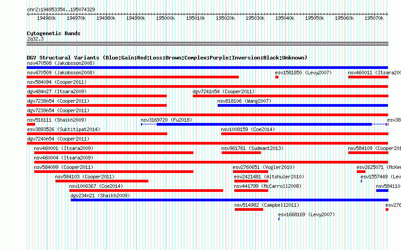This screenshot has height=250, width=401.
Task: Open esv3893526 (Suktitipat2014) variant label
Action: coord(64,129)
